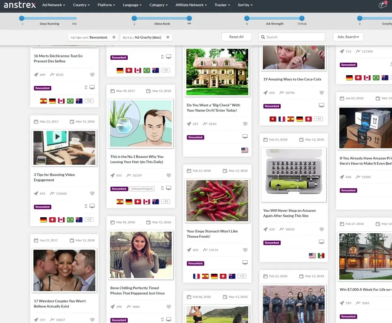Expand the Country filter dropdown
This screenshot has width=392, height=323.
tap(81, 5)
